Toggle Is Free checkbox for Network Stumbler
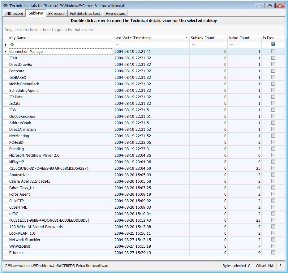 tap(273, 240)
